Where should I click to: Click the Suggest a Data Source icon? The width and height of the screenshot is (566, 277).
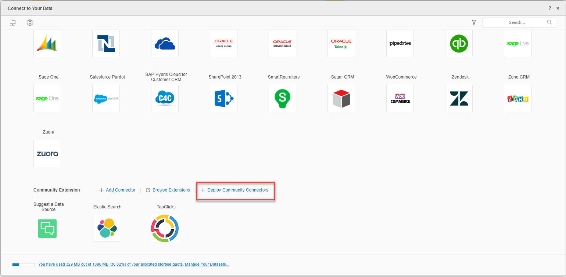point(47,228)
